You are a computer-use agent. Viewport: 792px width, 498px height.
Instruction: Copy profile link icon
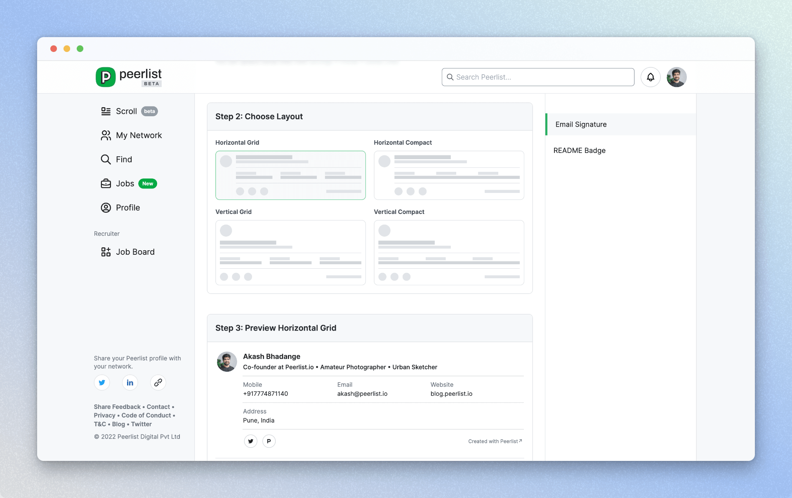point(158,383)
